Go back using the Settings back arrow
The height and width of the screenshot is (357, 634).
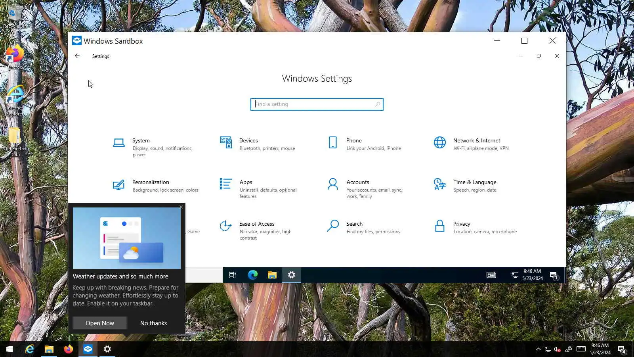point(77,56)
